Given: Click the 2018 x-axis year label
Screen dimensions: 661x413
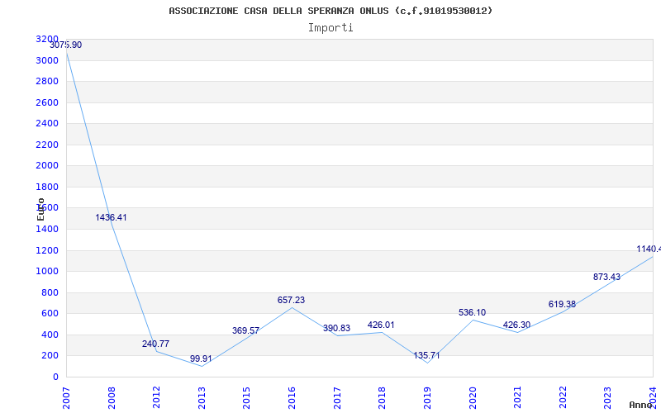Looking at the screenshot, I should tap(382, 397).
